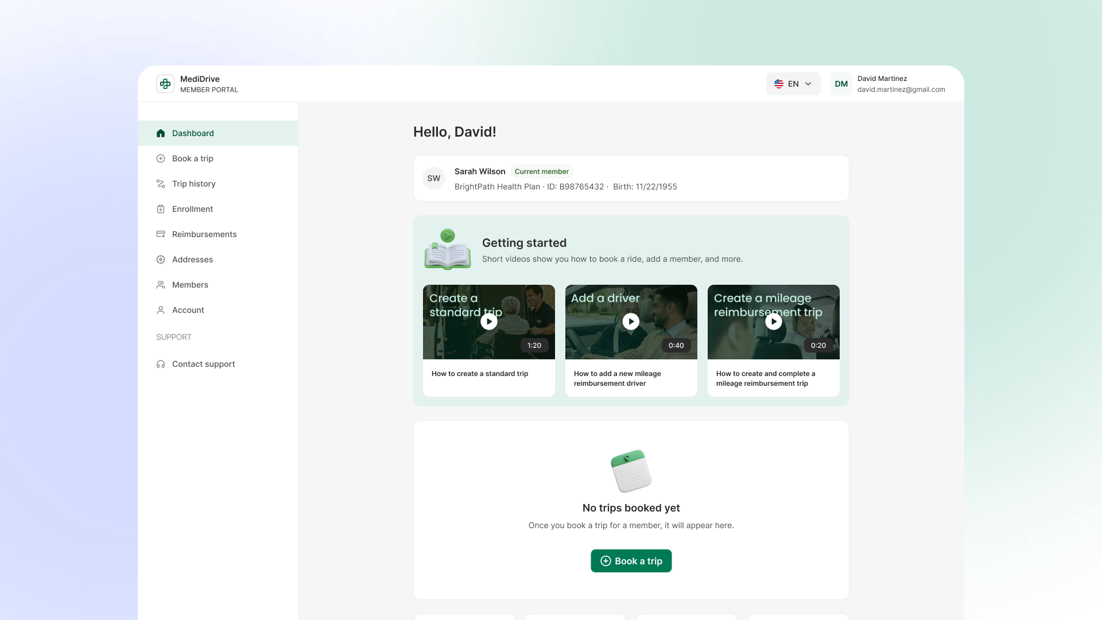Click the 0:40 duration badge
Viewport: 1102px width, 620px height.
676,346
